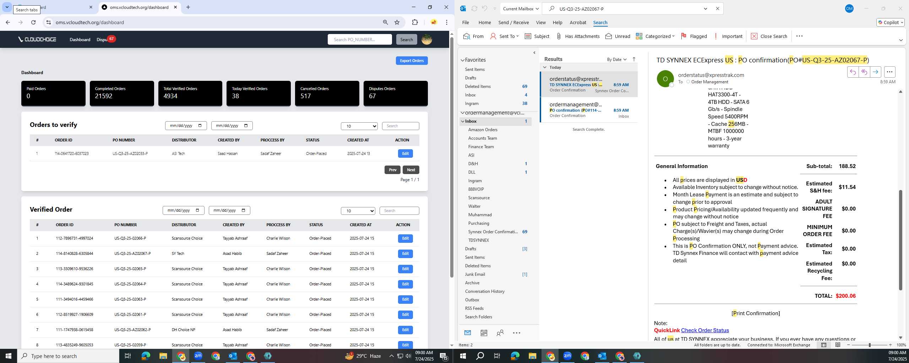Open Verified Order page size dropdown
The height and width of the screenshot is (363, 909).
[358, 211]
